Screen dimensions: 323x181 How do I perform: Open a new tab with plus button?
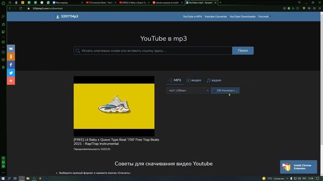[x=221, y=3]
